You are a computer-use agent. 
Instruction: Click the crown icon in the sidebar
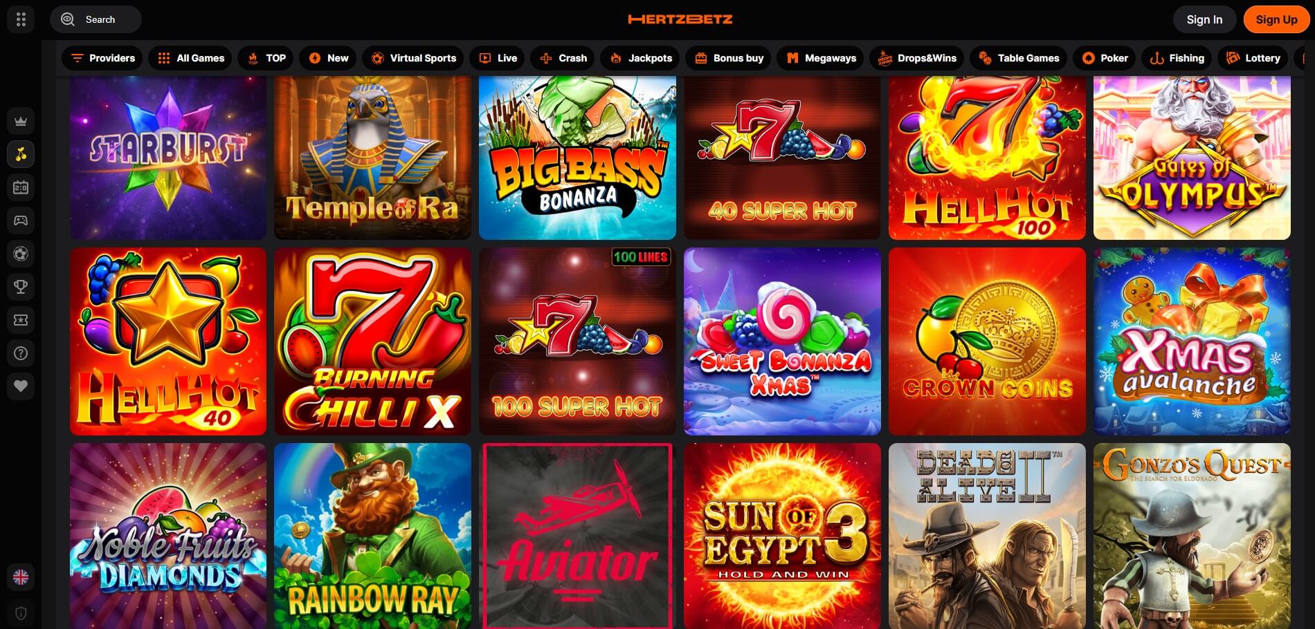(21, 121)
